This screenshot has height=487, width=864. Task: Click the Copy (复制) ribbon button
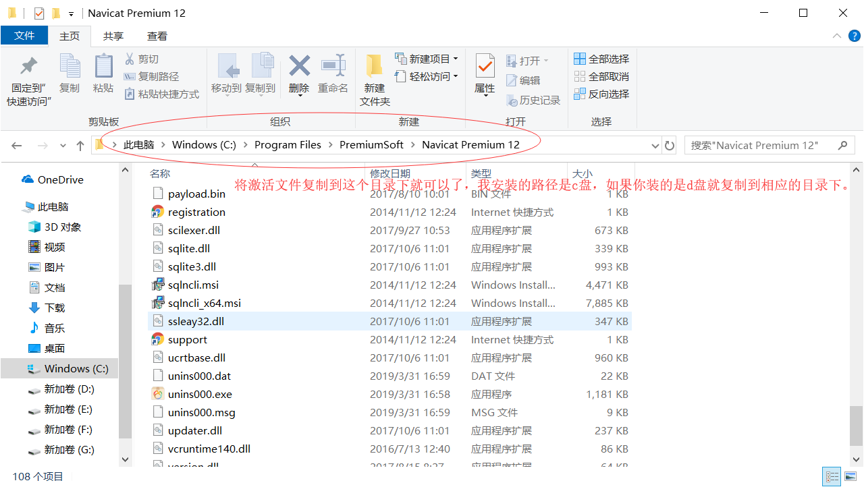pyautogui.click(x=70, y=74)
